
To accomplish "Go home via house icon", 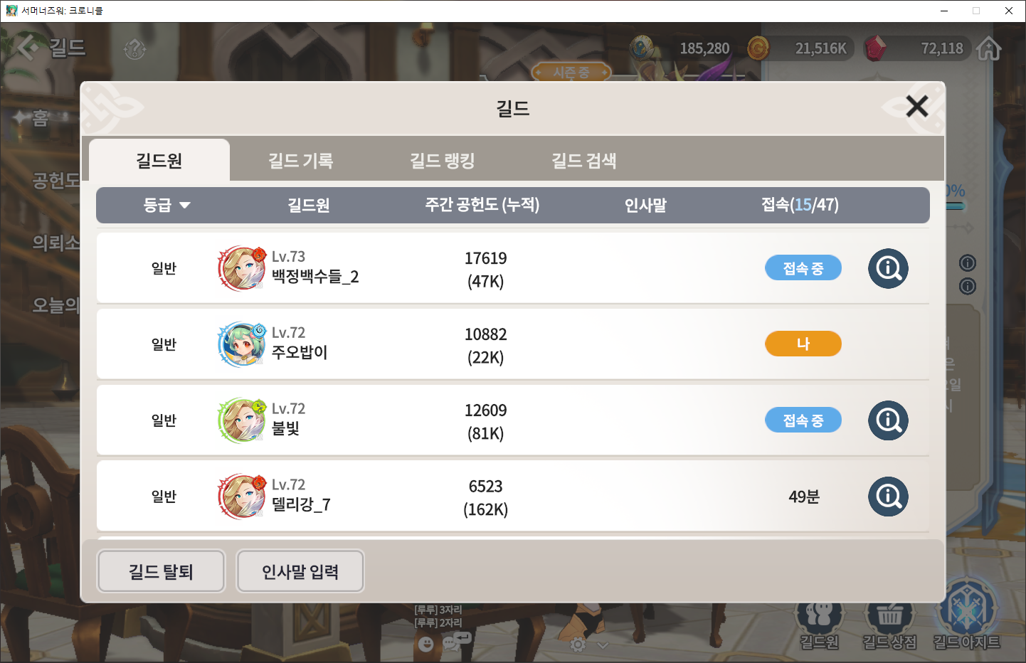I will click(x=989, y=48).
